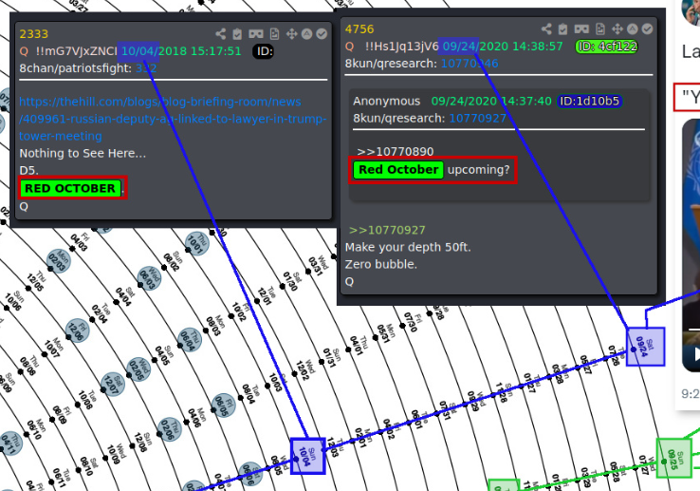700x491 pixels.
Task: Copy post 4756 with clipboard icon
Action: (x=563, y=29)
